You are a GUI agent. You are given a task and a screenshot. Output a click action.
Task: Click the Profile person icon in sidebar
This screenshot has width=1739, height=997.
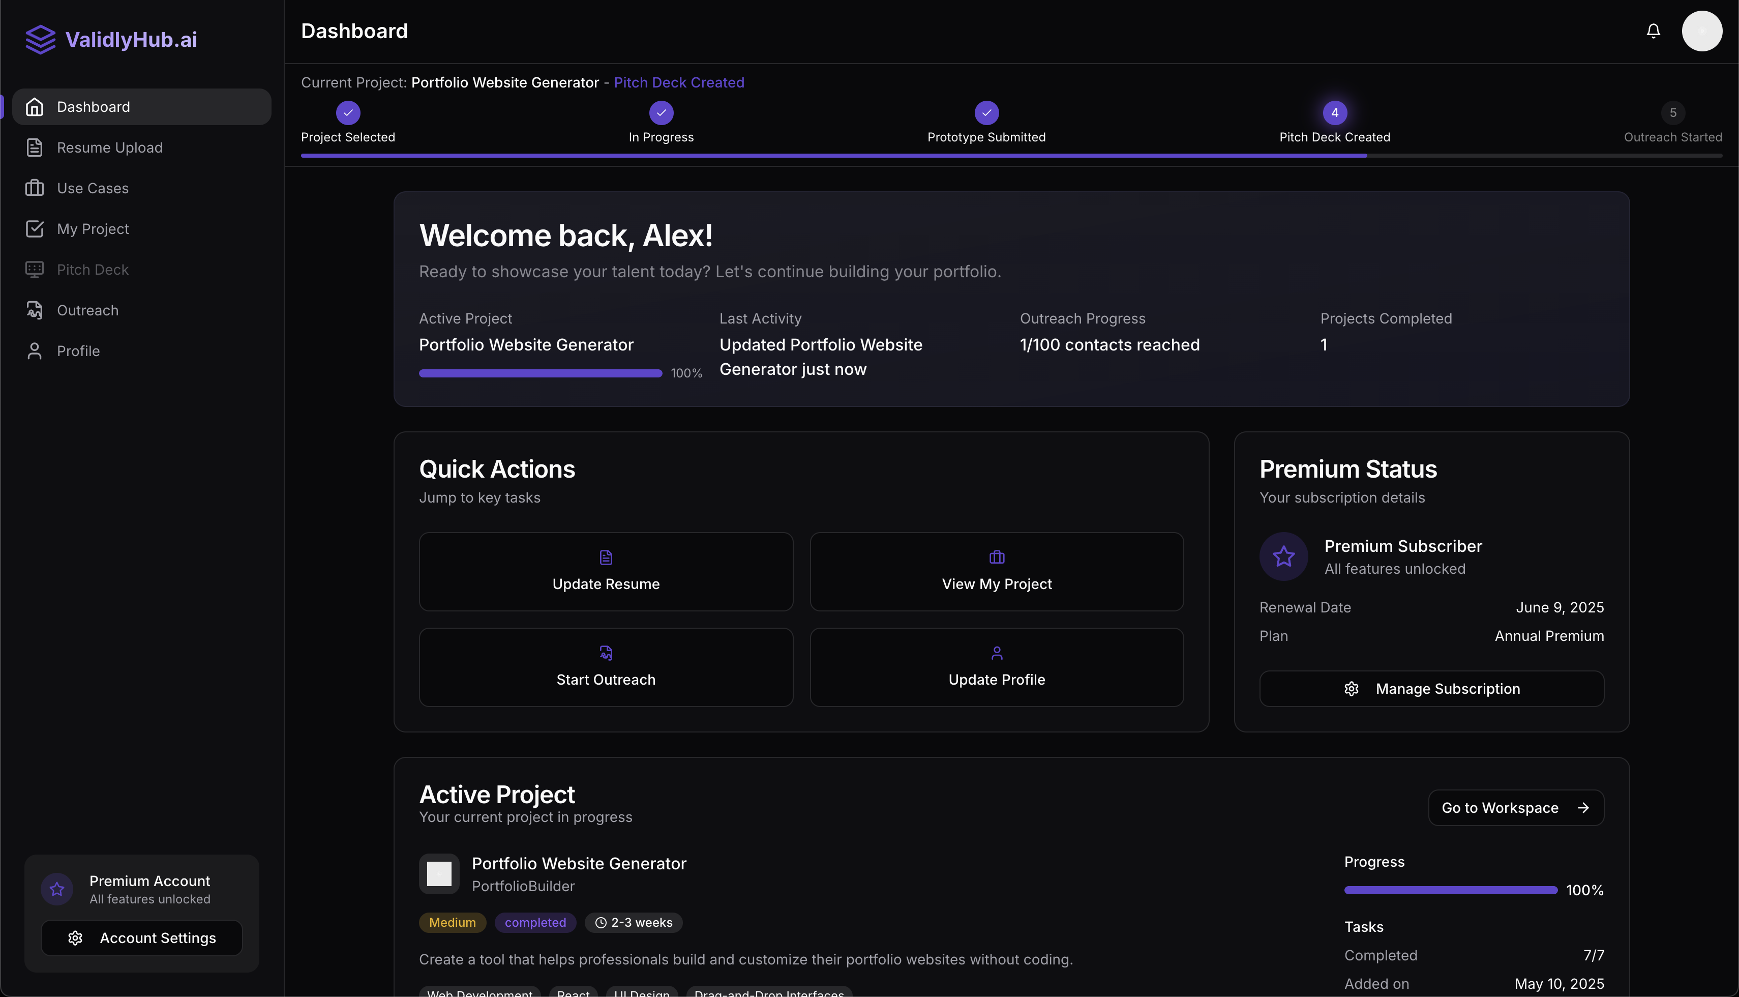[36, 350]
